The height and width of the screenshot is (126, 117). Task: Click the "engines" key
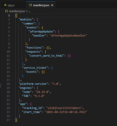26,88
